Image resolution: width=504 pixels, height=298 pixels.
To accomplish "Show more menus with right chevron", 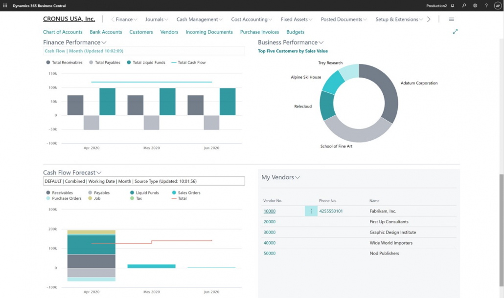I will point(429,19).
